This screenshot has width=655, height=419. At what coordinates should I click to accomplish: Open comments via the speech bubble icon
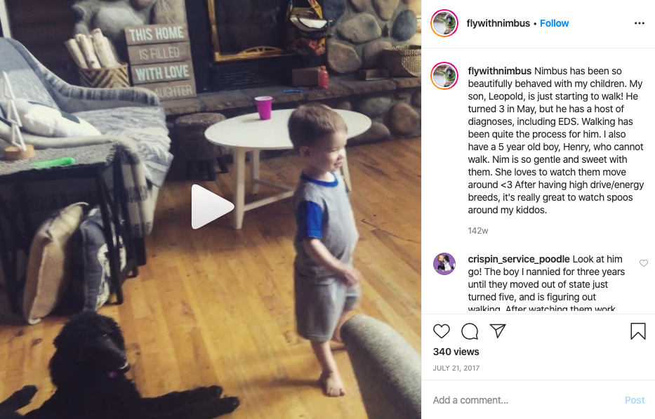[x=470, y=331]
